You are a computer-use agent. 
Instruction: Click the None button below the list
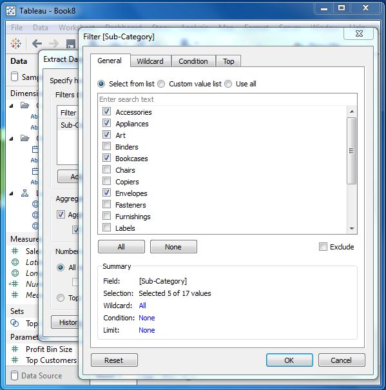coord(173,247)
